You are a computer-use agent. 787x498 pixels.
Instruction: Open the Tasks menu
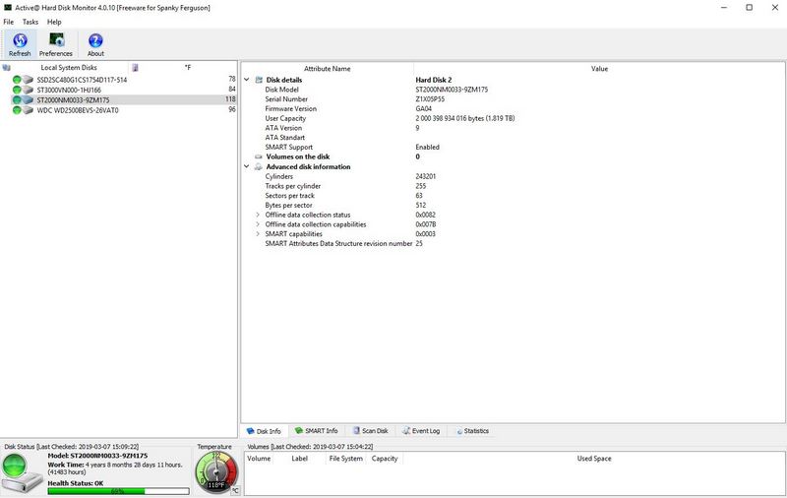[30, 22]
